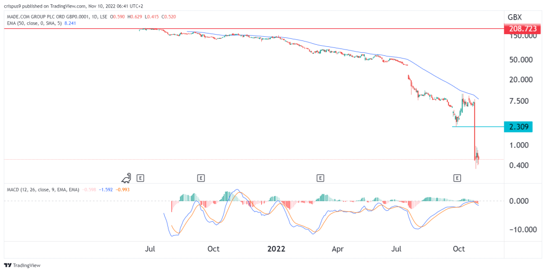Open the earnings E marker above Oct 2022
This screenshot has width=546, height=272.
[x=456, y=178]
